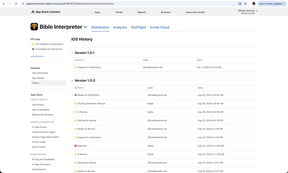288x173 pixels.
Task: Switch to the TestFlight tab
Action: 138,27
